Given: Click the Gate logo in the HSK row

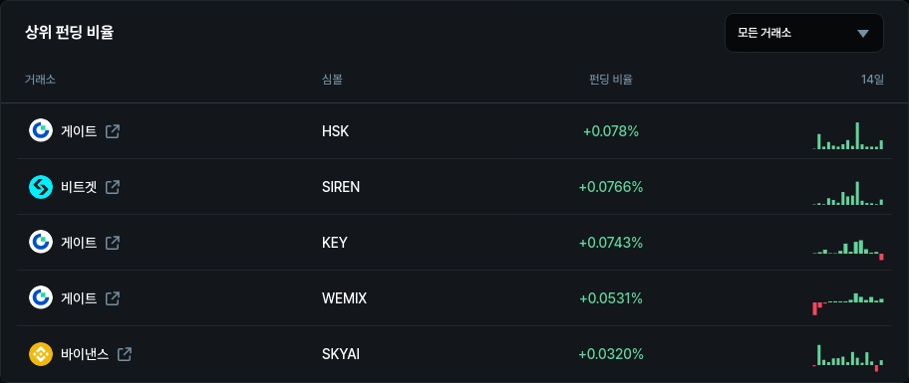Looking at the screenshot, I should (41, 131).
